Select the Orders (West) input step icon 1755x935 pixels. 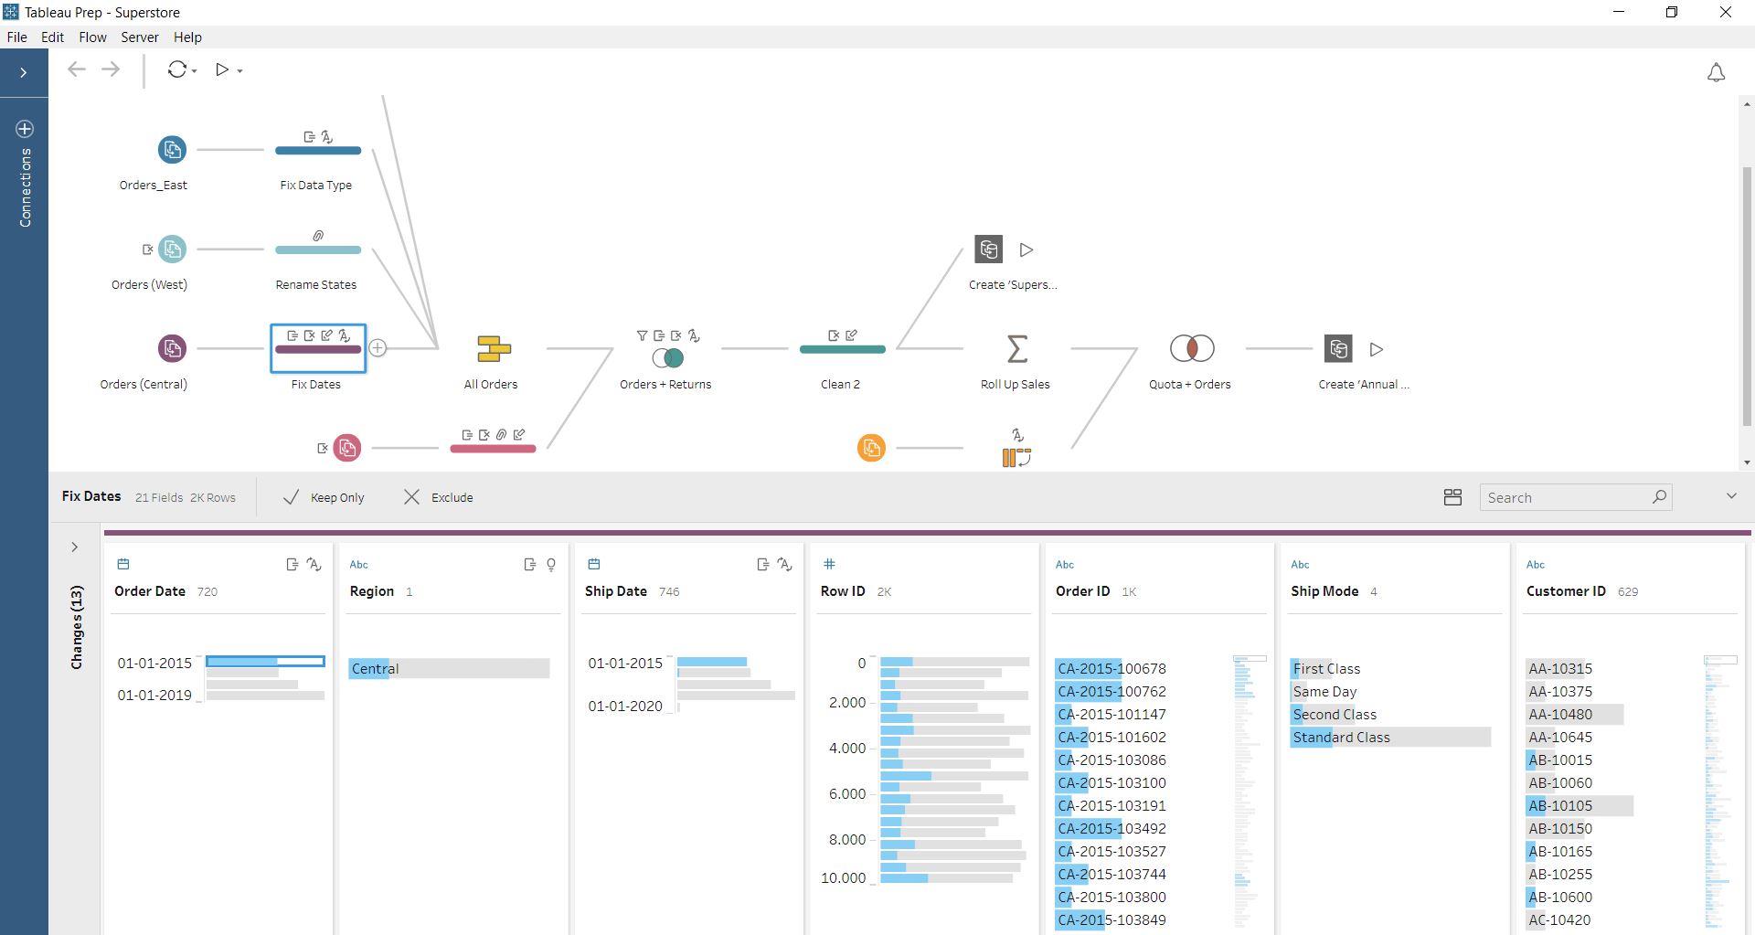click(x=172, y=249)
